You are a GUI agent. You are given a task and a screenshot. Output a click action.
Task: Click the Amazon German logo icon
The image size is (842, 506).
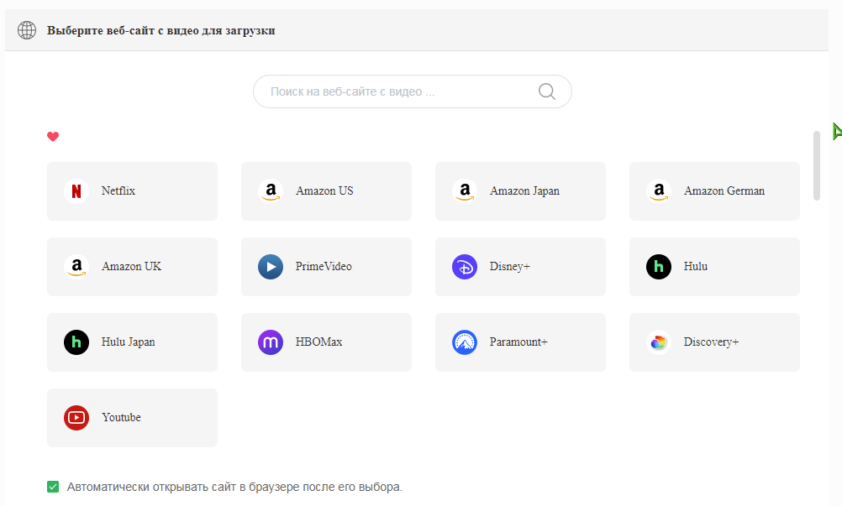(659, 191)
